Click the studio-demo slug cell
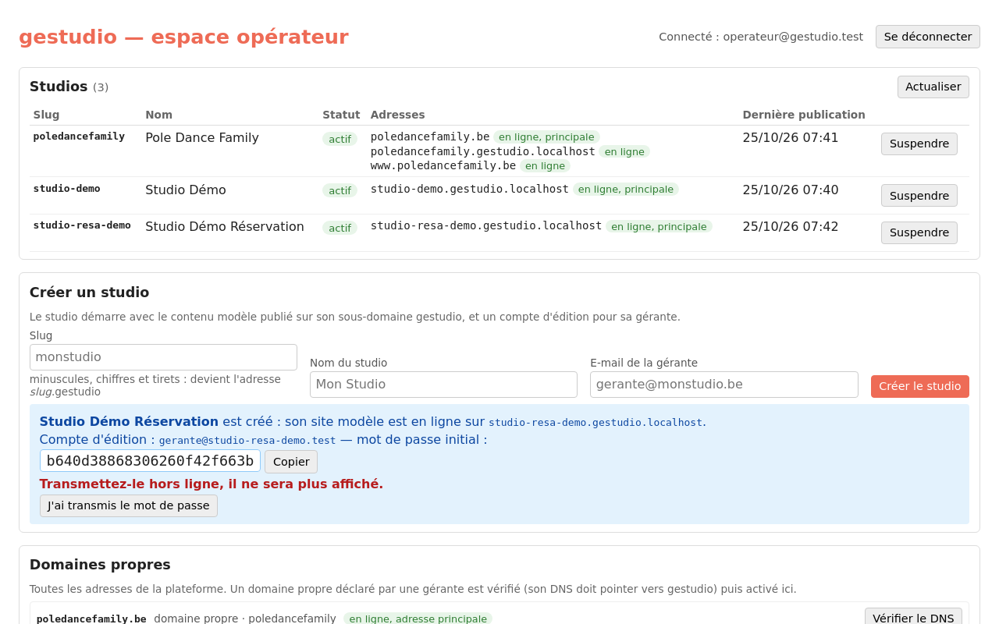The image size is (999, 624). click(x=66, y=189)
